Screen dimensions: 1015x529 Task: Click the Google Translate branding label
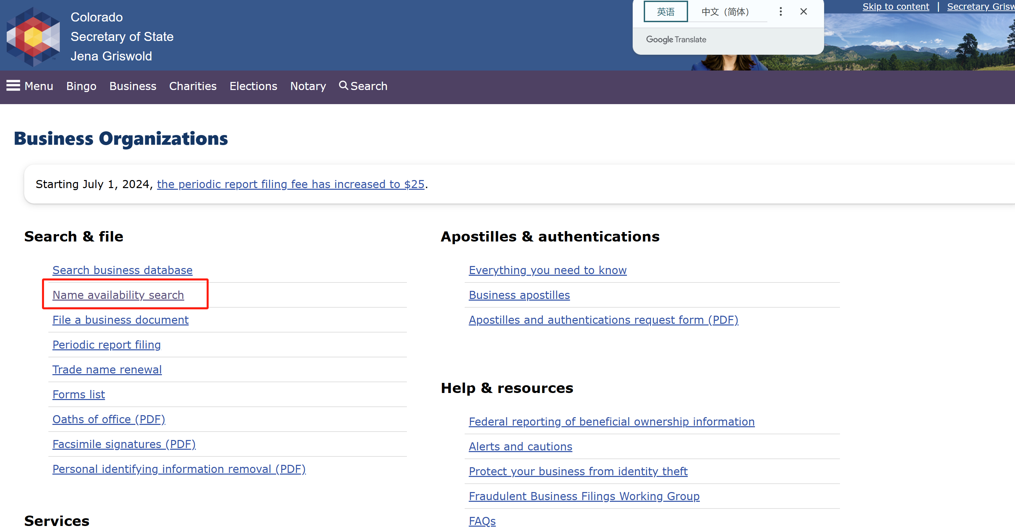676,39
